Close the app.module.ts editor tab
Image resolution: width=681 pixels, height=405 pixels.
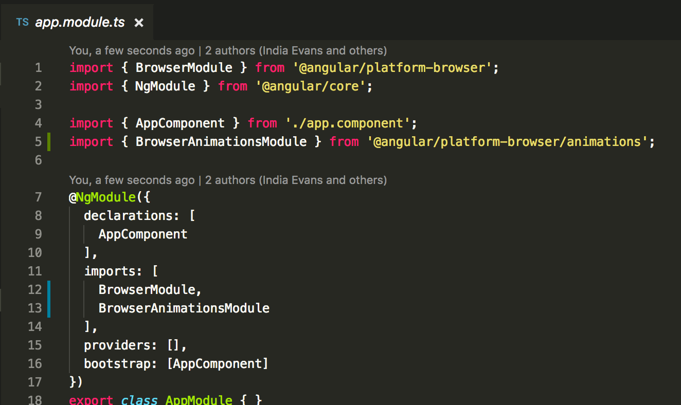[139, 22]
